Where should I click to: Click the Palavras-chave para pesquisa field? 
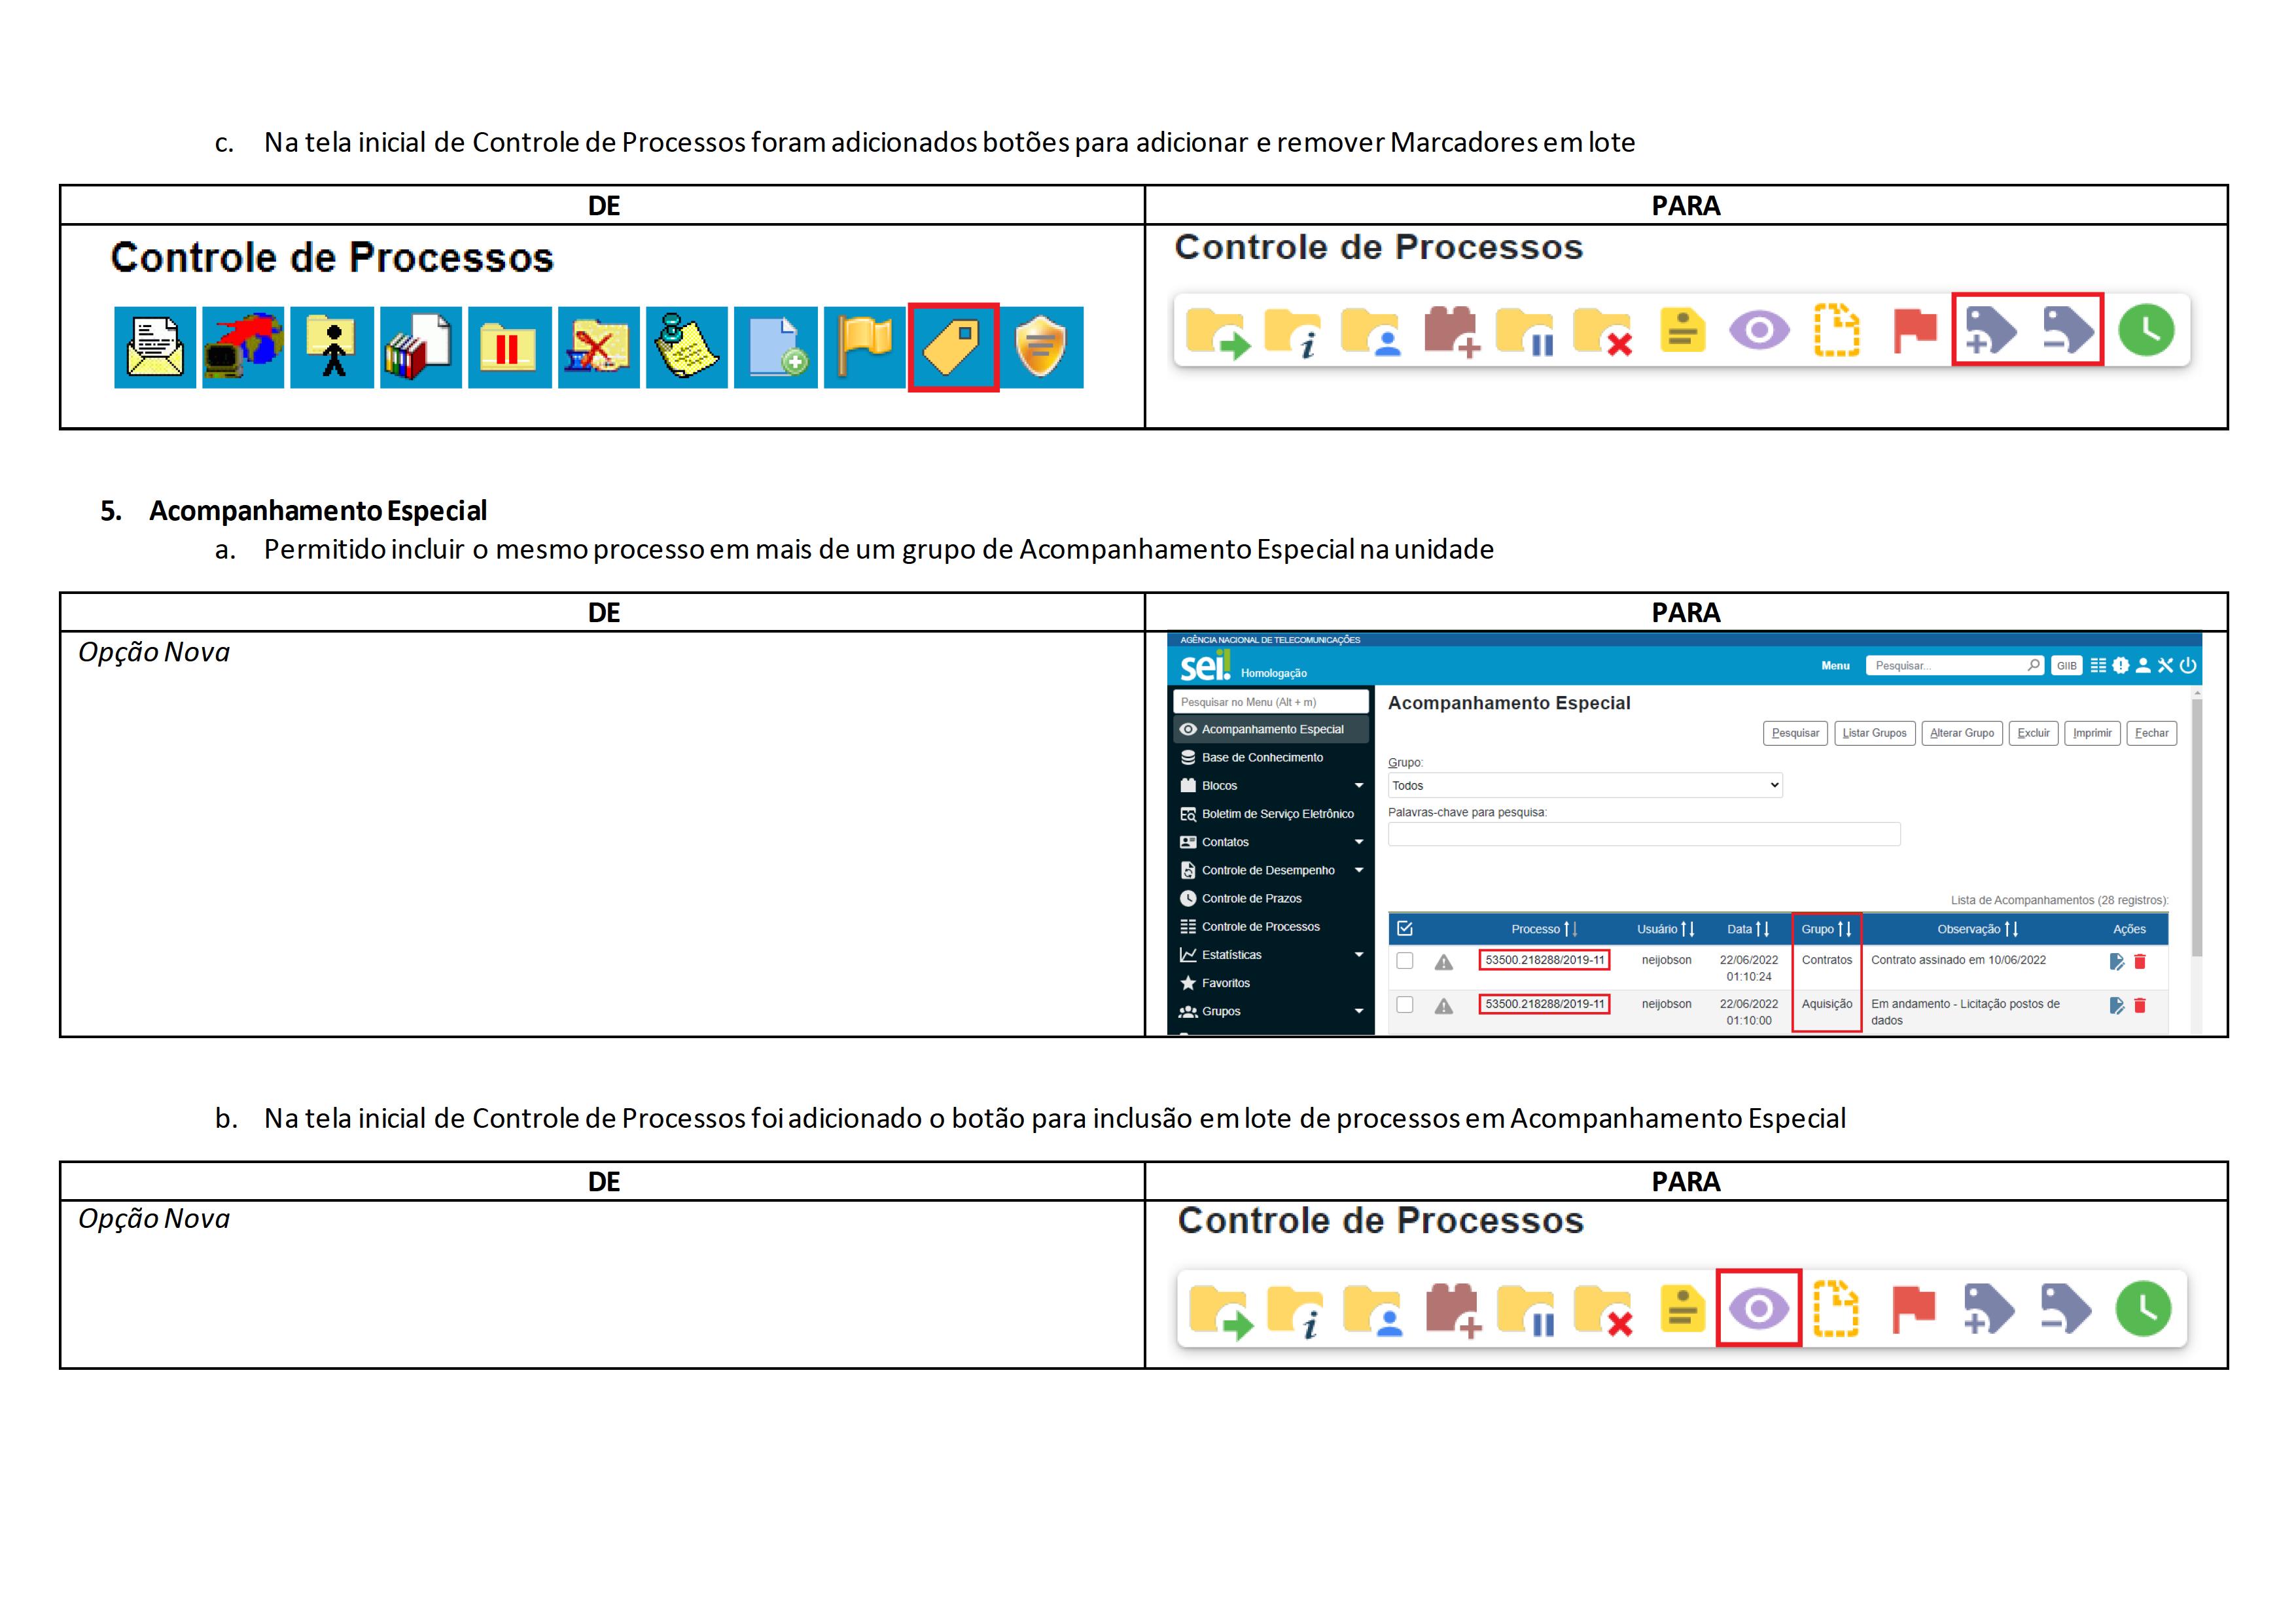coord(1643,835)
